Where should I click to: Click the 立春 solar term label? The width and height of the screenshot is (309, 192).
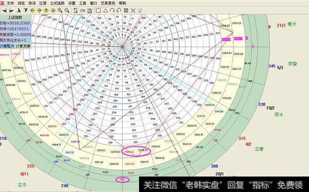point(259,149)
